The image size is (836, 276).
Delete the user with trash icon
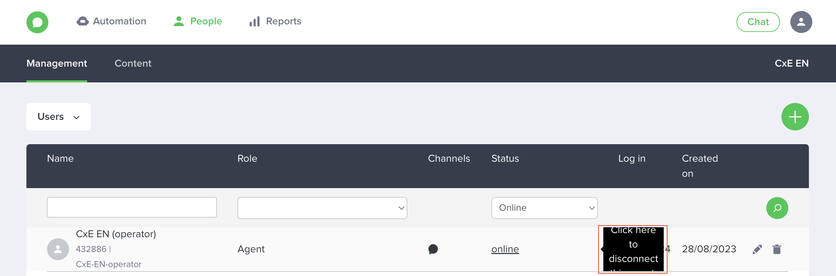click(x=777, y=249)
